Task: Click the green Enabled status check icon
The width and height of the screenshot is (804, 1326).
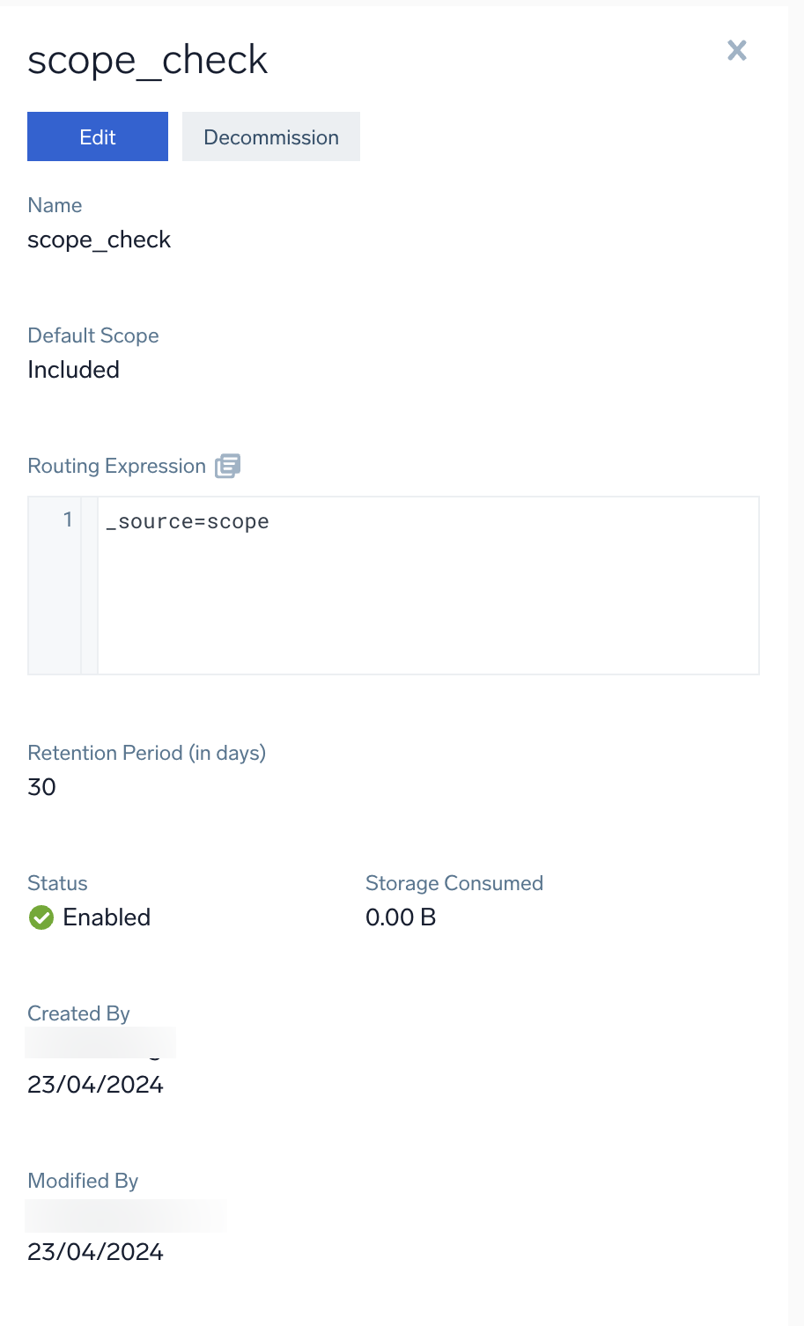Action: click(x=41, y=917)
